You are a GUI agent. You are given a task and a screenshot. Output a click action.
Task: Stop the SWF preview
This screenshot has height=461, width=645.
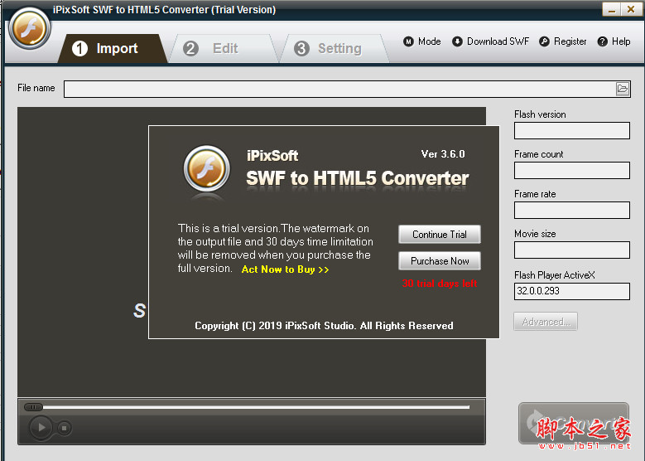(x=64, y=428)
